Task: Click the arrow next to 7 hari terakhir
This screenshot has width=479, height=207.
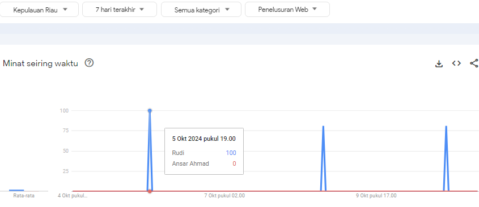Action: click(142, 10)
